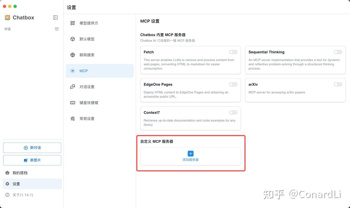Go to the 默认模型 settings section

click(x=100, y=39)
